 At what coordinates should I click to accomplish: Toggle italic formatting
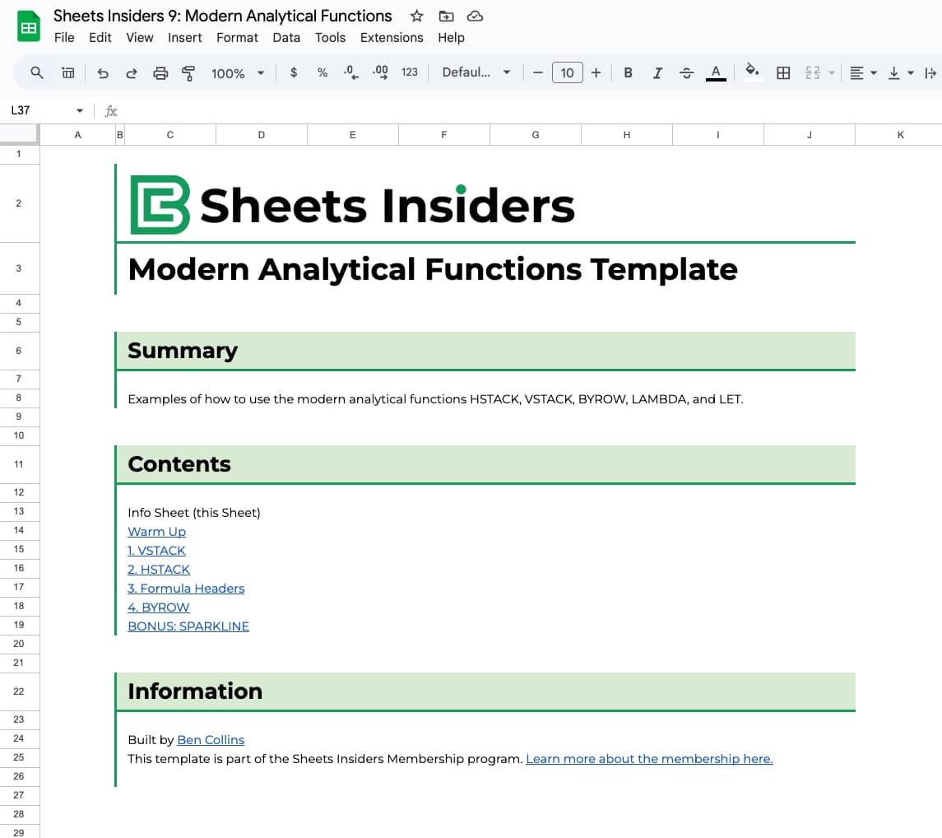(x=657, y=72)
